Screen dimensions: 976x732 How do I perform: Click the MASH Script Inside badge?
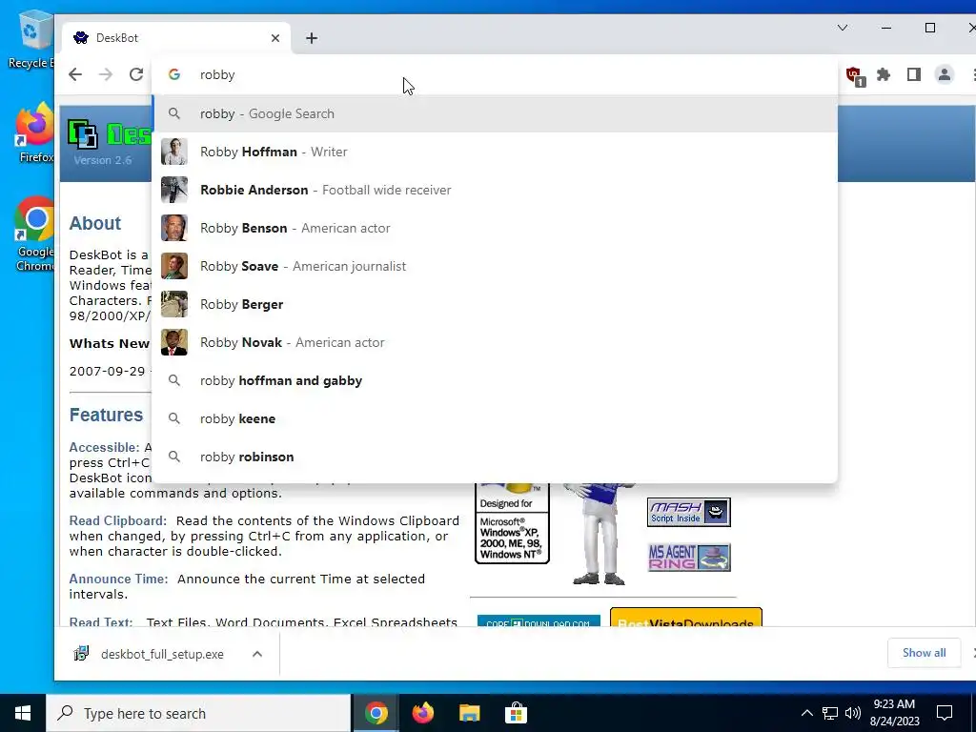688,512
